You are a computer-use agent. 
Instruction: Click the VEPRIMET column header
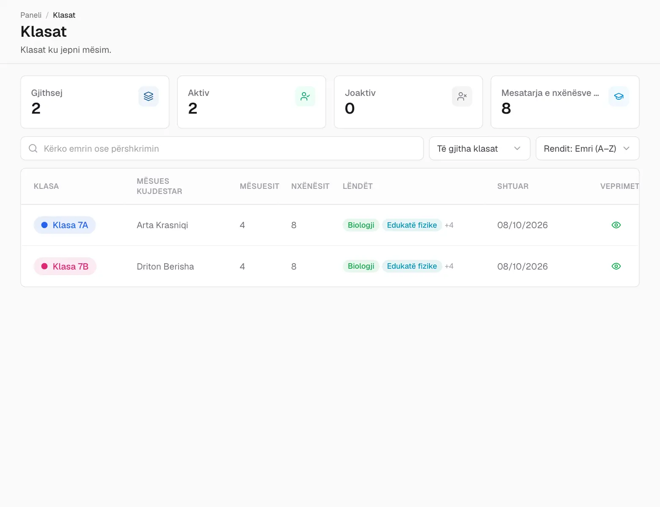coord(619,186)
